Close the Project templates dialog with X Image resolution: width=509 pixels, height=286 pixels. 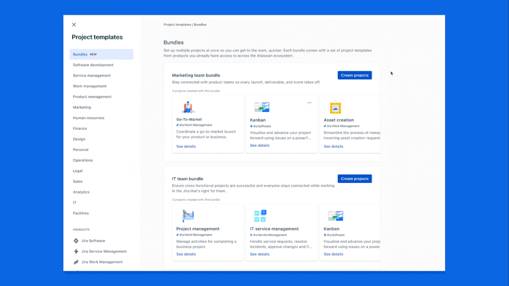74,24
